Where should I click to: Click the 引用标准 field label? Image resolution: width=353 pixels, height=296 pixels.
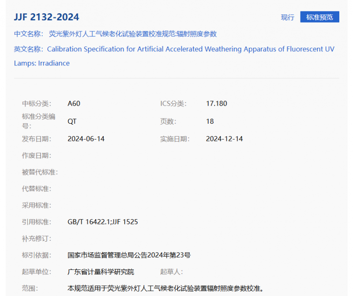[x=37, y=222]
